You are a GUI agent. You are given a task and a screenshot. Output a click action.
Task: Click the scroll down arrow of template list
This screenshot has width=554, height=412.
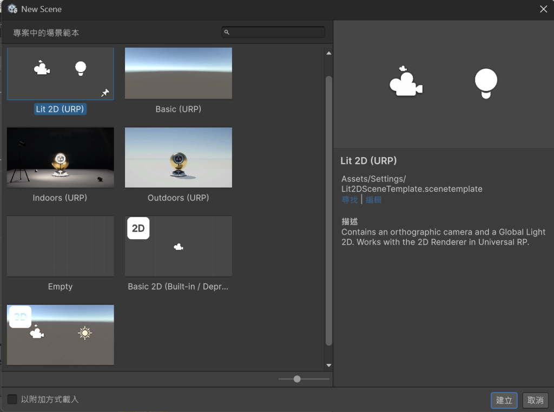tap(329, 365)
